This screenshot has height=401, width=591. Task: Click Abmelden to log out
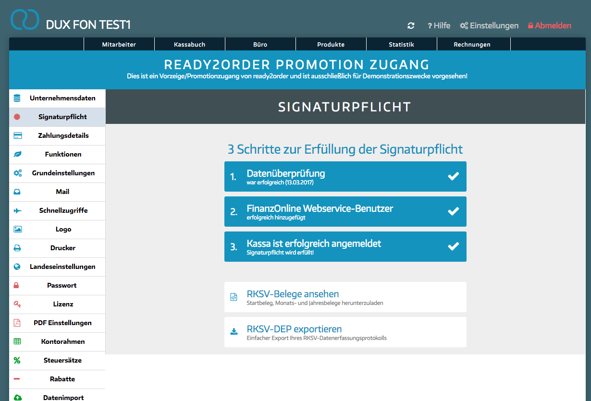point(550,25)
